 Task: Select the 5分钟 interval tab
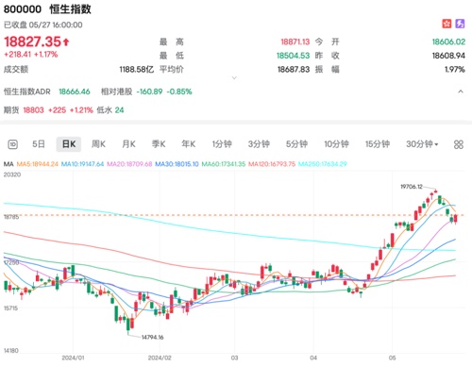coord(296,144)
